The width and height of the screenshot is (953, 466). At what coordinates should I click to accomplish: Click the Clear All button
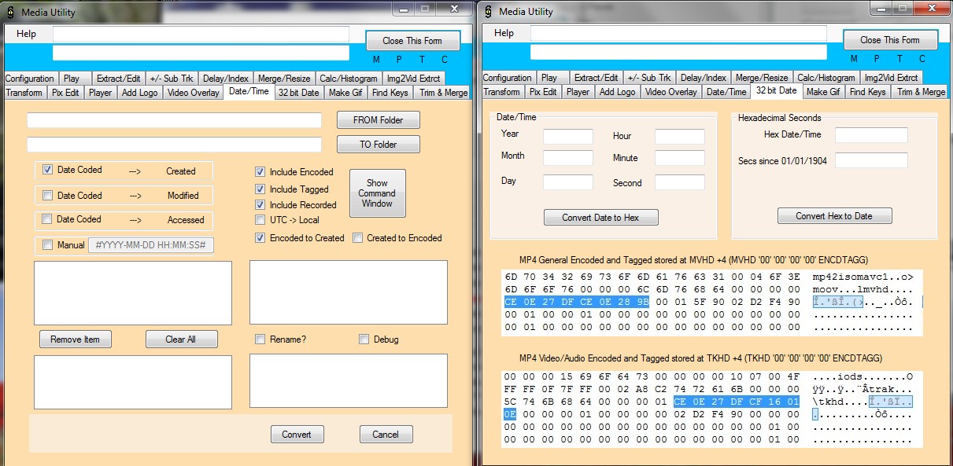(x=181, y=339)
